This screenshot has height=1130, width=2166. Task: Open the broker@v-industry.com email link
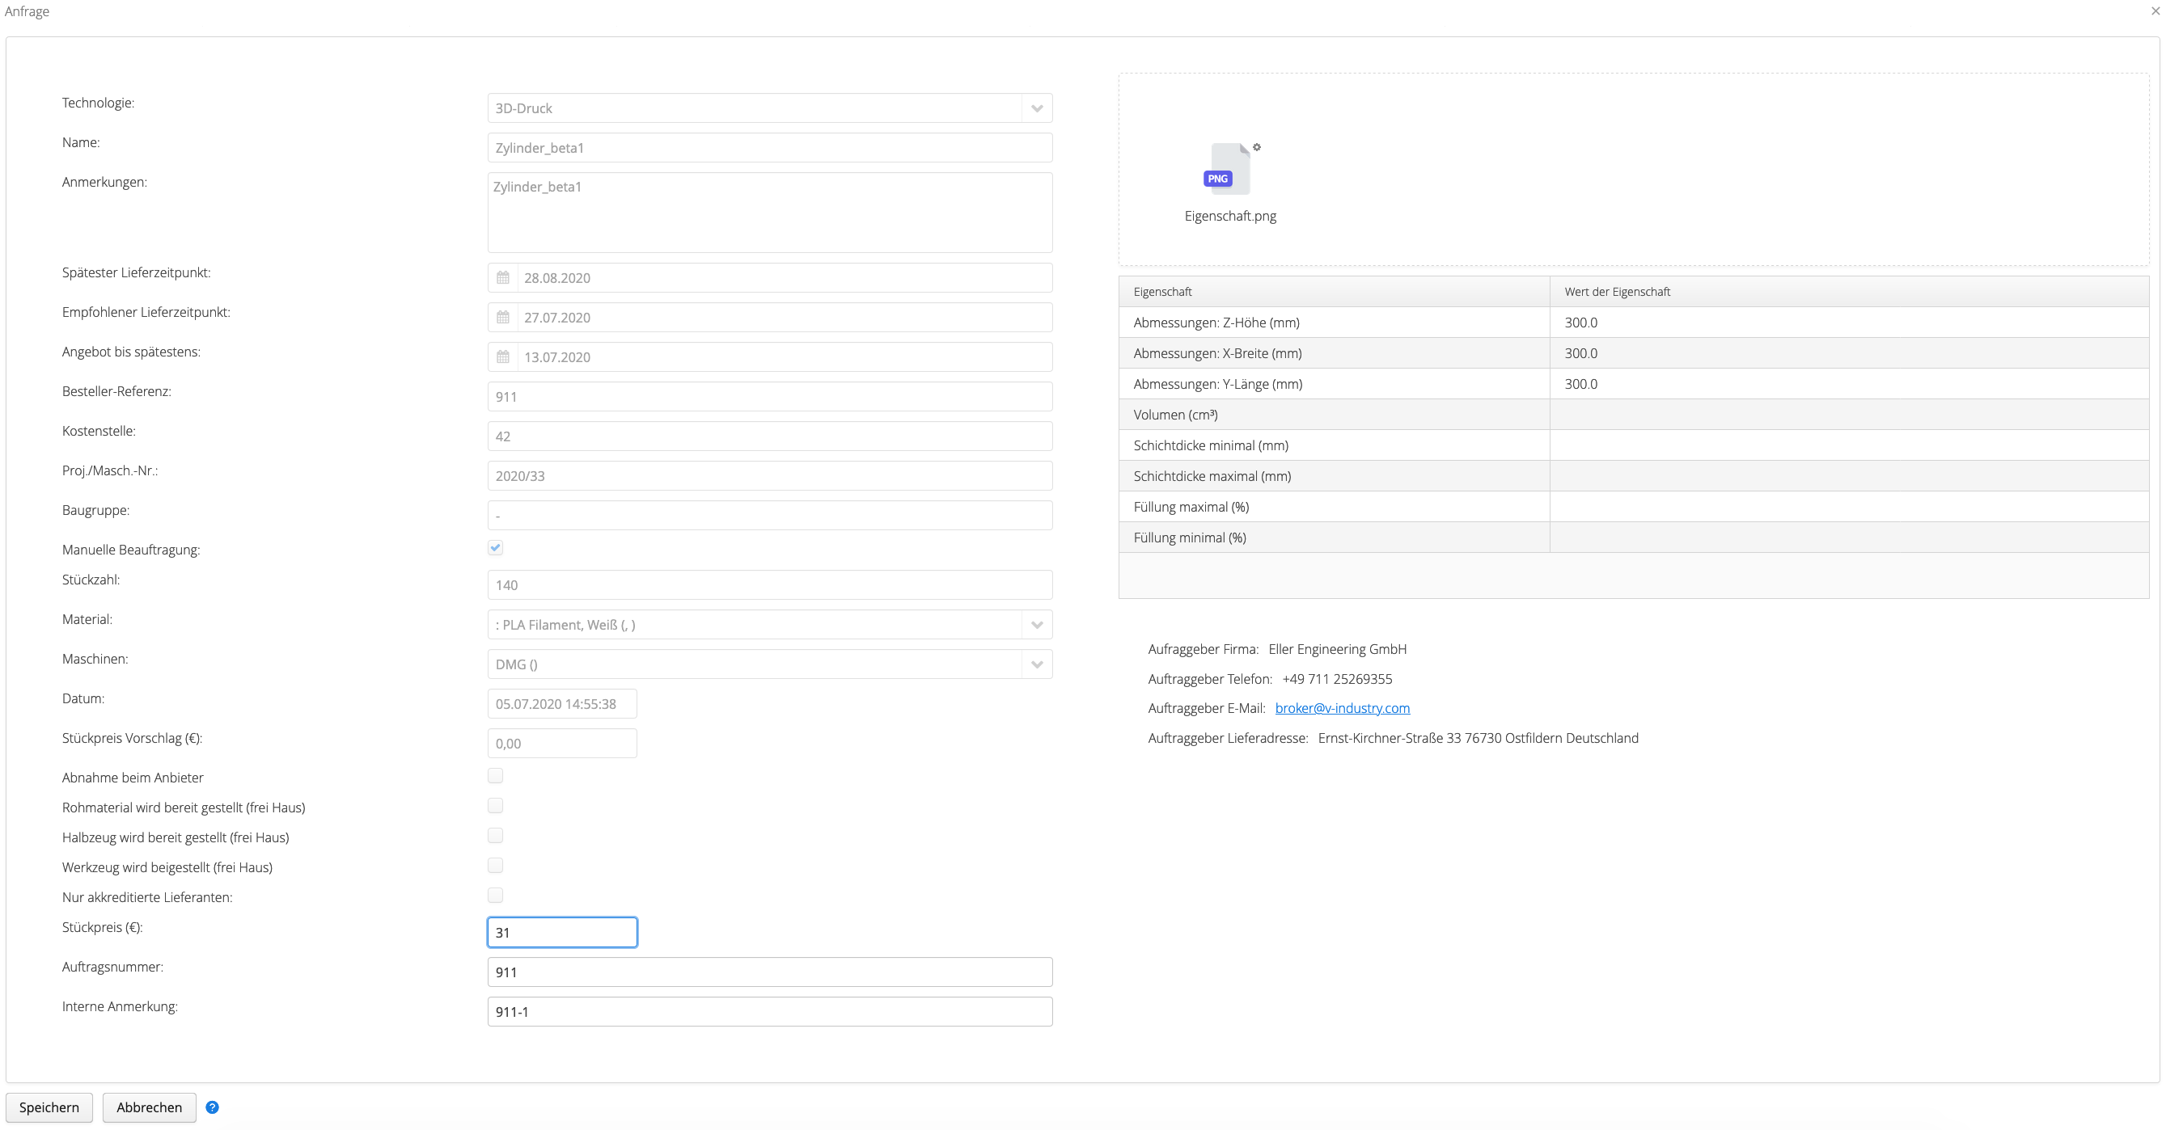1342,708
